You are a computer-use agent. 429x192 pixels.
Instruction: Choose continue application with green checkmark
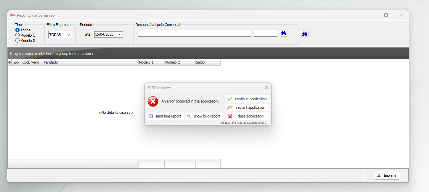coord(247,99)
